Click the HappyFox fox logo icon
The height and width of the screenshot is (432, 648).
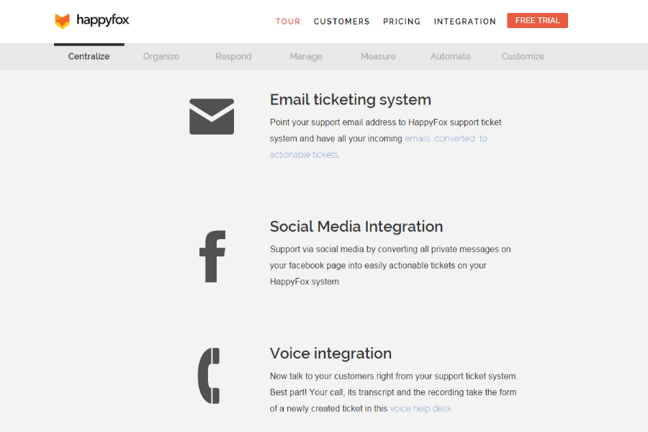click(63, 21)
